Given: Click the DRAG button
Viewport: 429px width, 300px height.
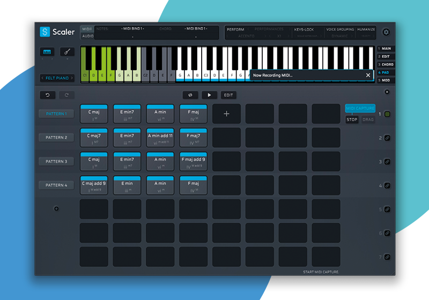Looking at the screenshot, I should click(368, 119).
